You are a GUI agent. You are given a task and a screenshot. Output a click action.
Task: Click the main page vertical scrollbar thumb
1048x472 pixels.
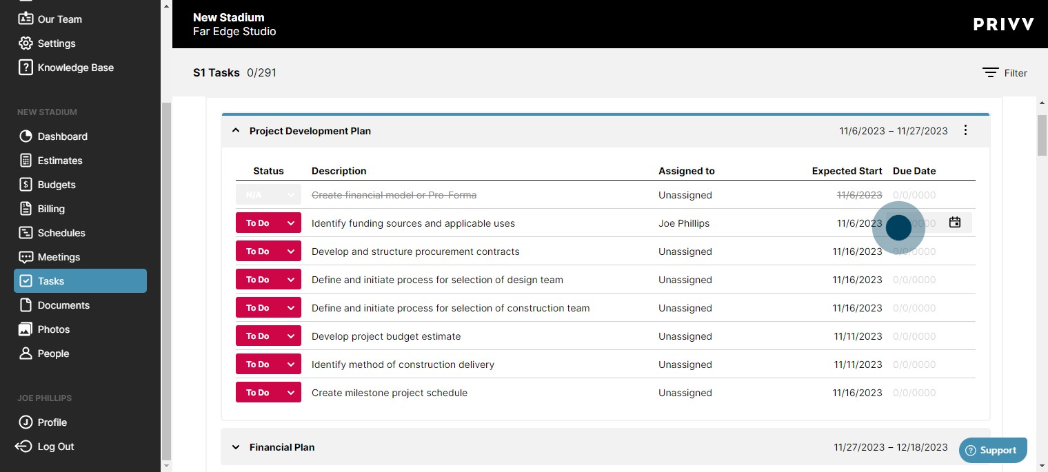pyautogui.click(x=1042, y=136)
